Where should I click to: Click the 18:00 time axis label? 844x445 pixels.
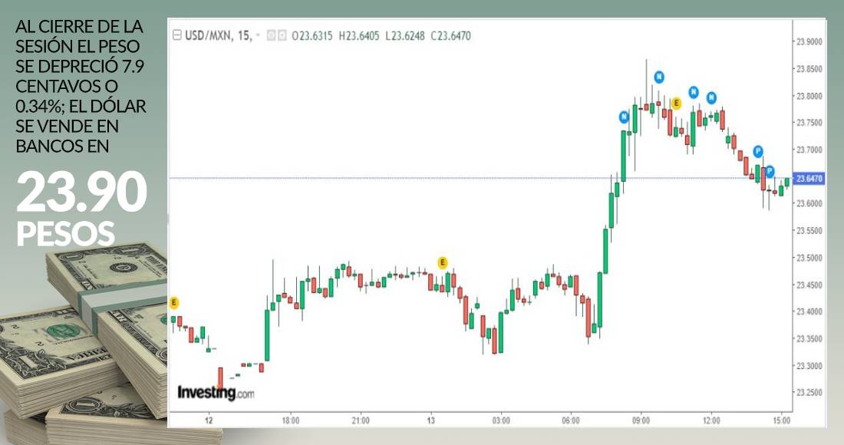(290, 420)
